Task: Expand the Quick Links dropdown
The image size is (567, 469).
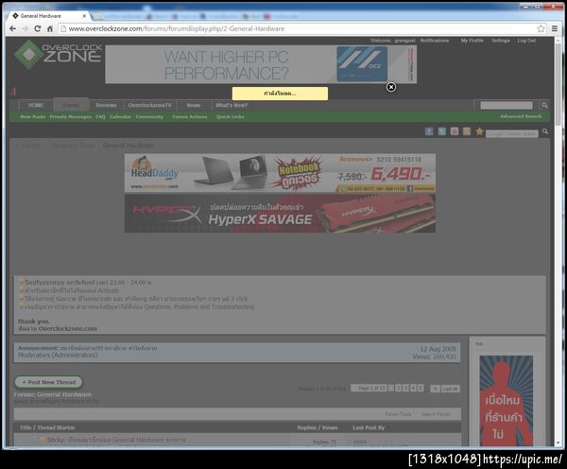Action: [x=231, y=116]
